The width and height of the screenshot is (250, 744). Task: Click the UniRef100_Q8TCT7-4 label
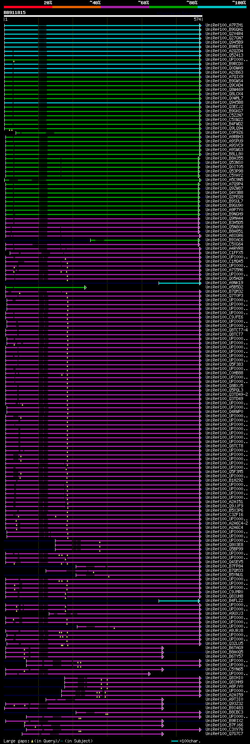227,330
